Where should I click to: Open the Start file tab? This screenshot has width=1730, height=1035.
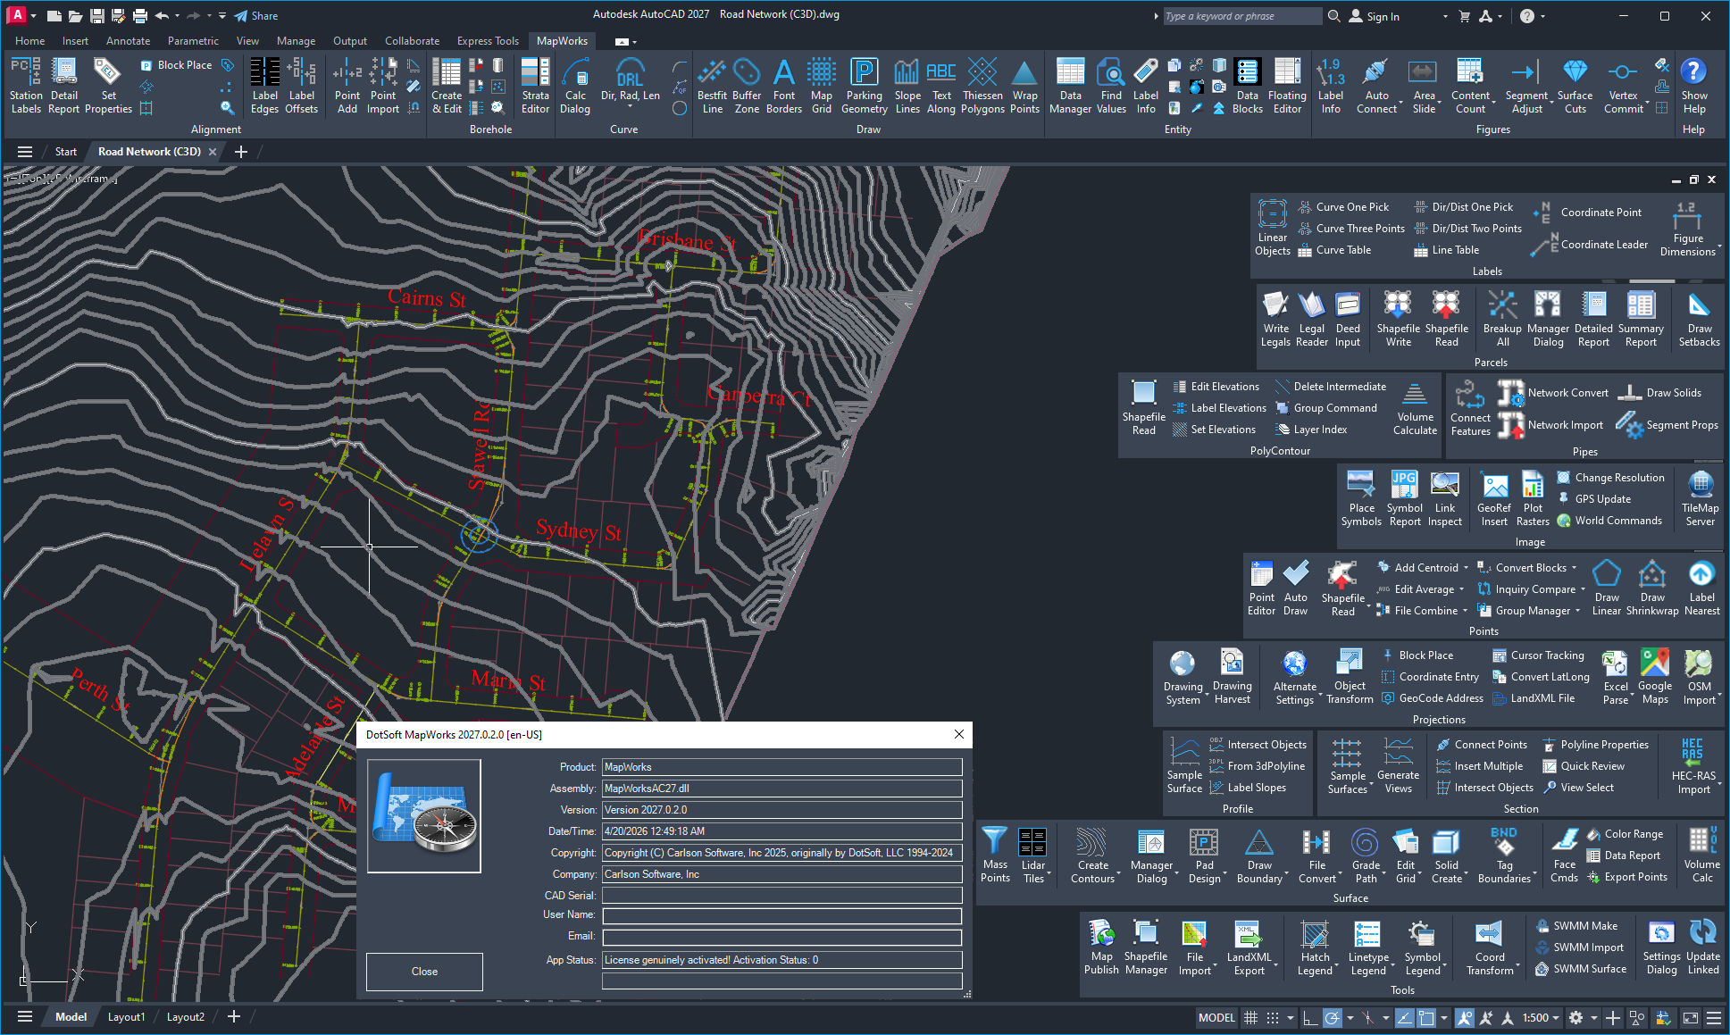[66, 152]
